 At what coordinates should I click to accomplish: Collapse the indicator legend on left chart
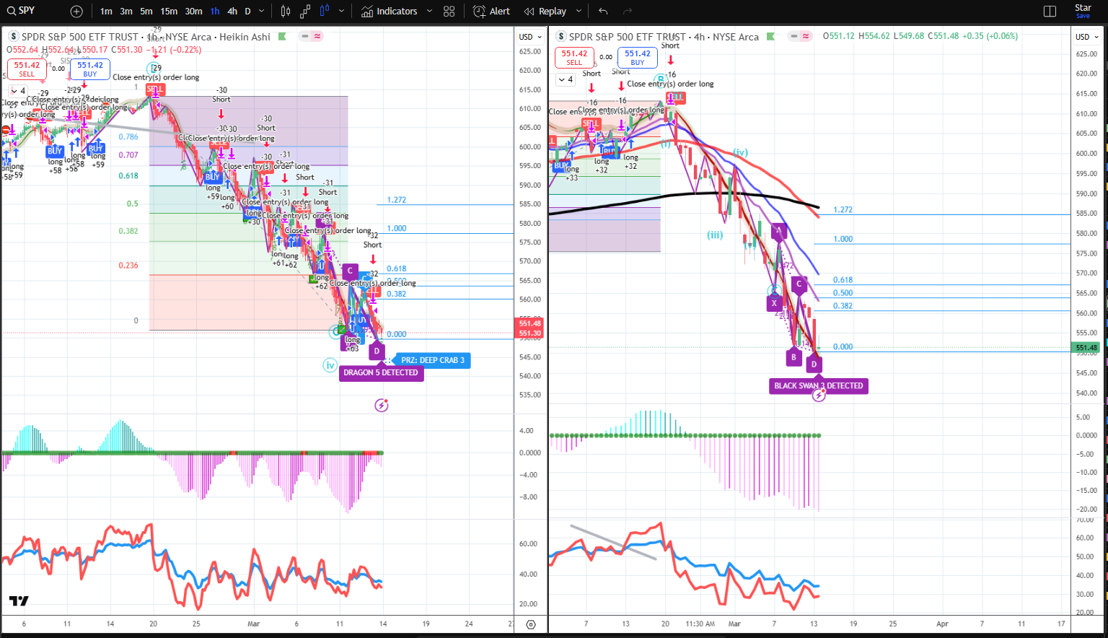[18, 91]
